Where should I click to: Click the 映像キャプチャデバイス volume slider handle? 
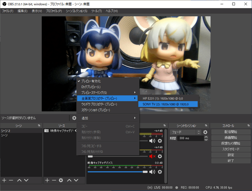pos(145,172)
